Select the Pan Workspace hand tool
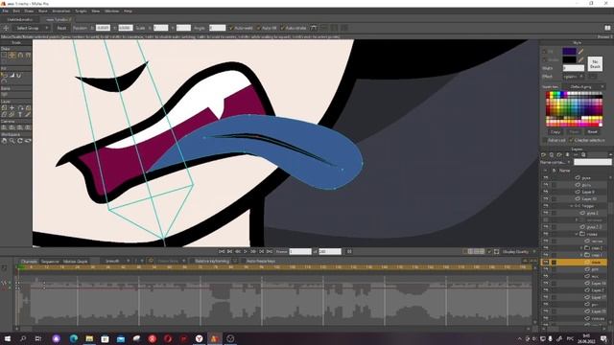Image resolution: width=614 pixels, height=345 pixels. tap(4, 141)
